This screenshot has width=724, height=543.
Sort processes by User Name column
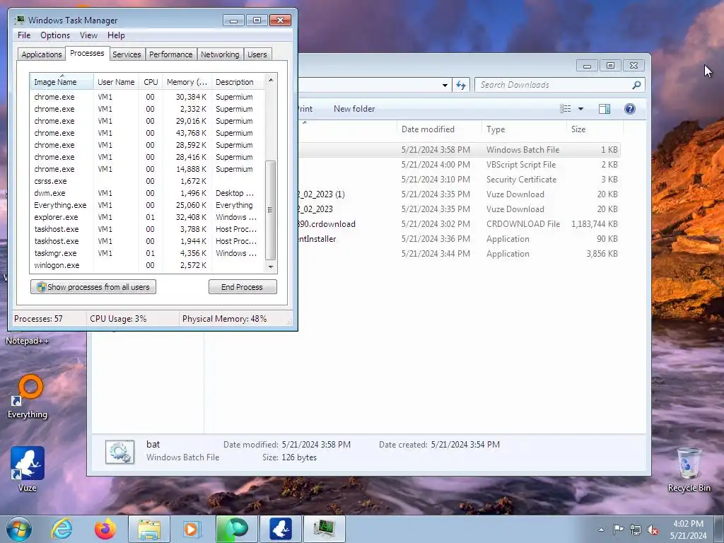116,82
